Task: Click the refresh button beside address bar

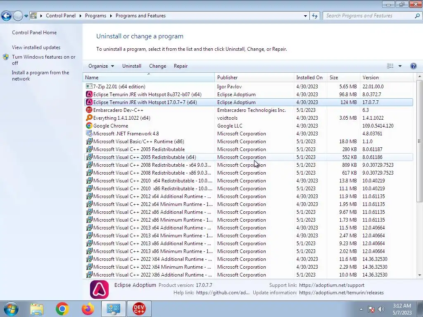Action: coord(314,16)
